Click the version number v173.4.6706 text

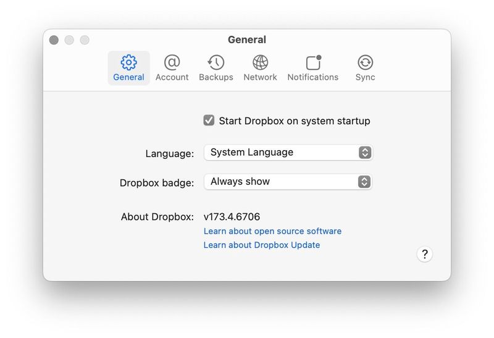pyautogui.click(x=232, y=217)
